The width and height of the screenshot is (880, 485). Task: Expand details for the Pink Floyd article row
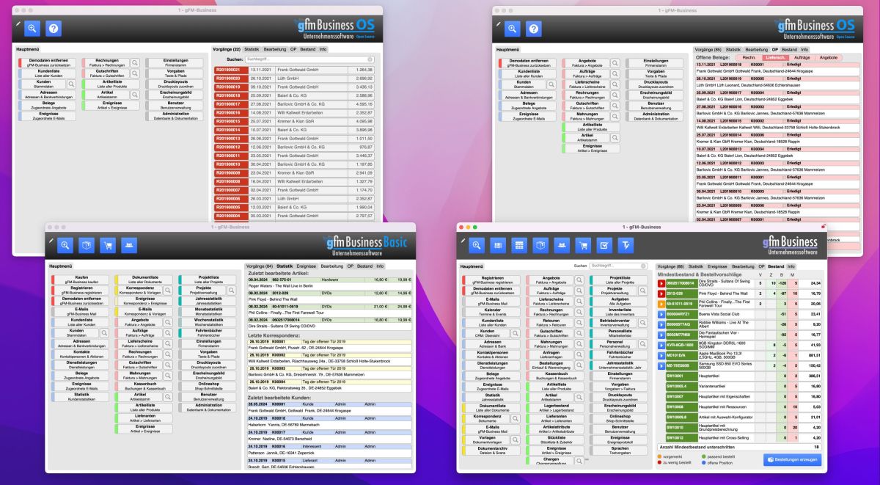point(661,293)
